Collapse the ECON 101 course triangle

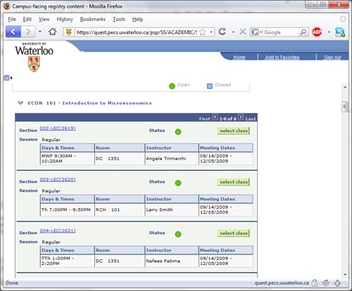pyautogui.click(x=20, y=103)
